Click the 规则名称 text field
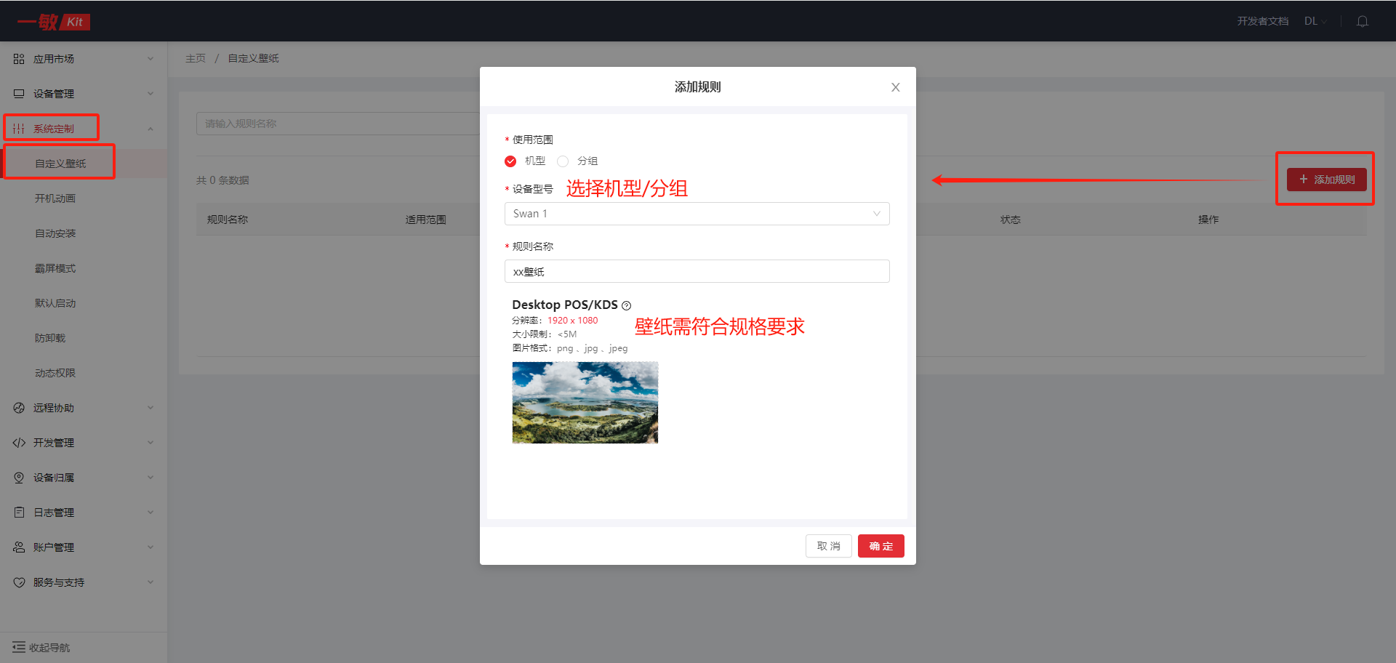This screenshot has height=663, width=1396. coord(697,271)
